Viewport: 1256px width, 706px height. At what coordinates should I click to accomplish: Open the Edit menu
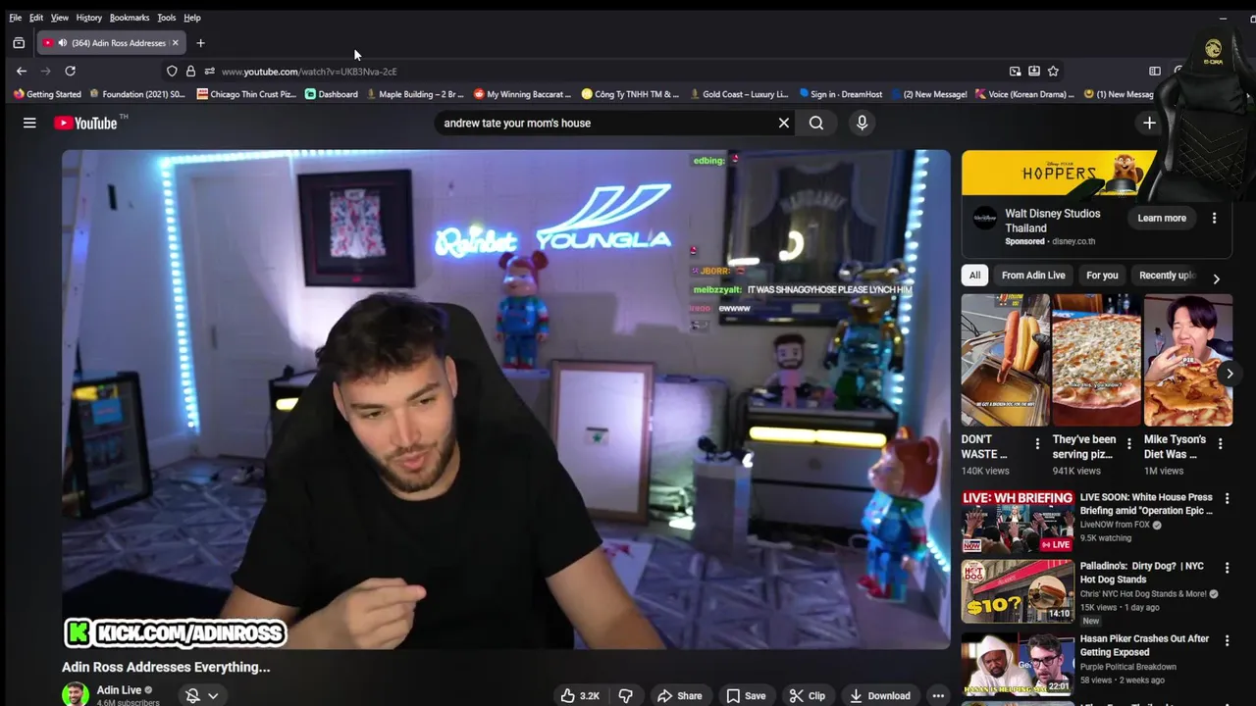(x=36, y=18)
